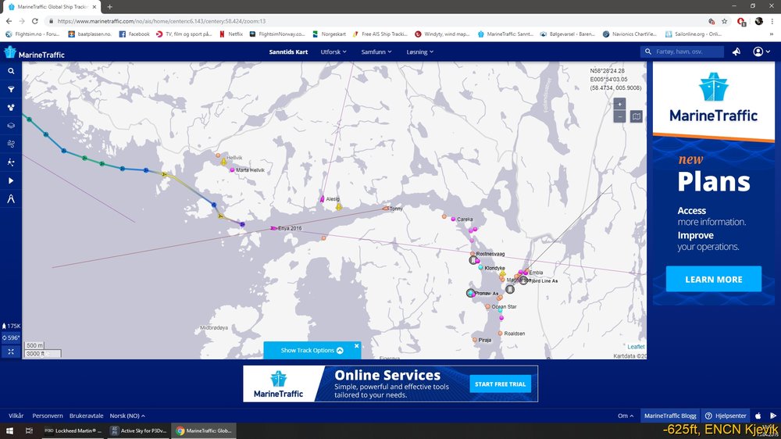Open the density maps network icon
781x439 pixels.
tap(11, 162)
